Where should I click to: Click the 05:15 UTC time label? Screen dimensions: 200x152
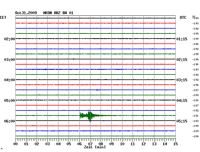click(x=182, y=121)
